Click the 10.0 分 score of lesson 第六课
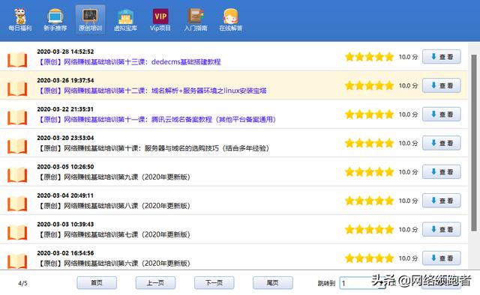Image resolution: width=480 pixels, height=295 pixels. click(408, 258)
